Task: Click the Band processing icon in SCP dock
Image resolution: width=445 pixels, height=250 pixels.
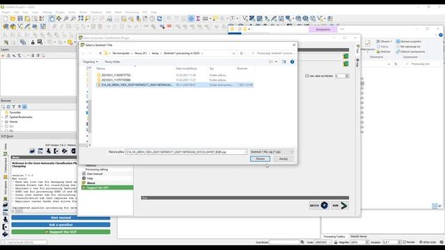Action: coord(65,151)
